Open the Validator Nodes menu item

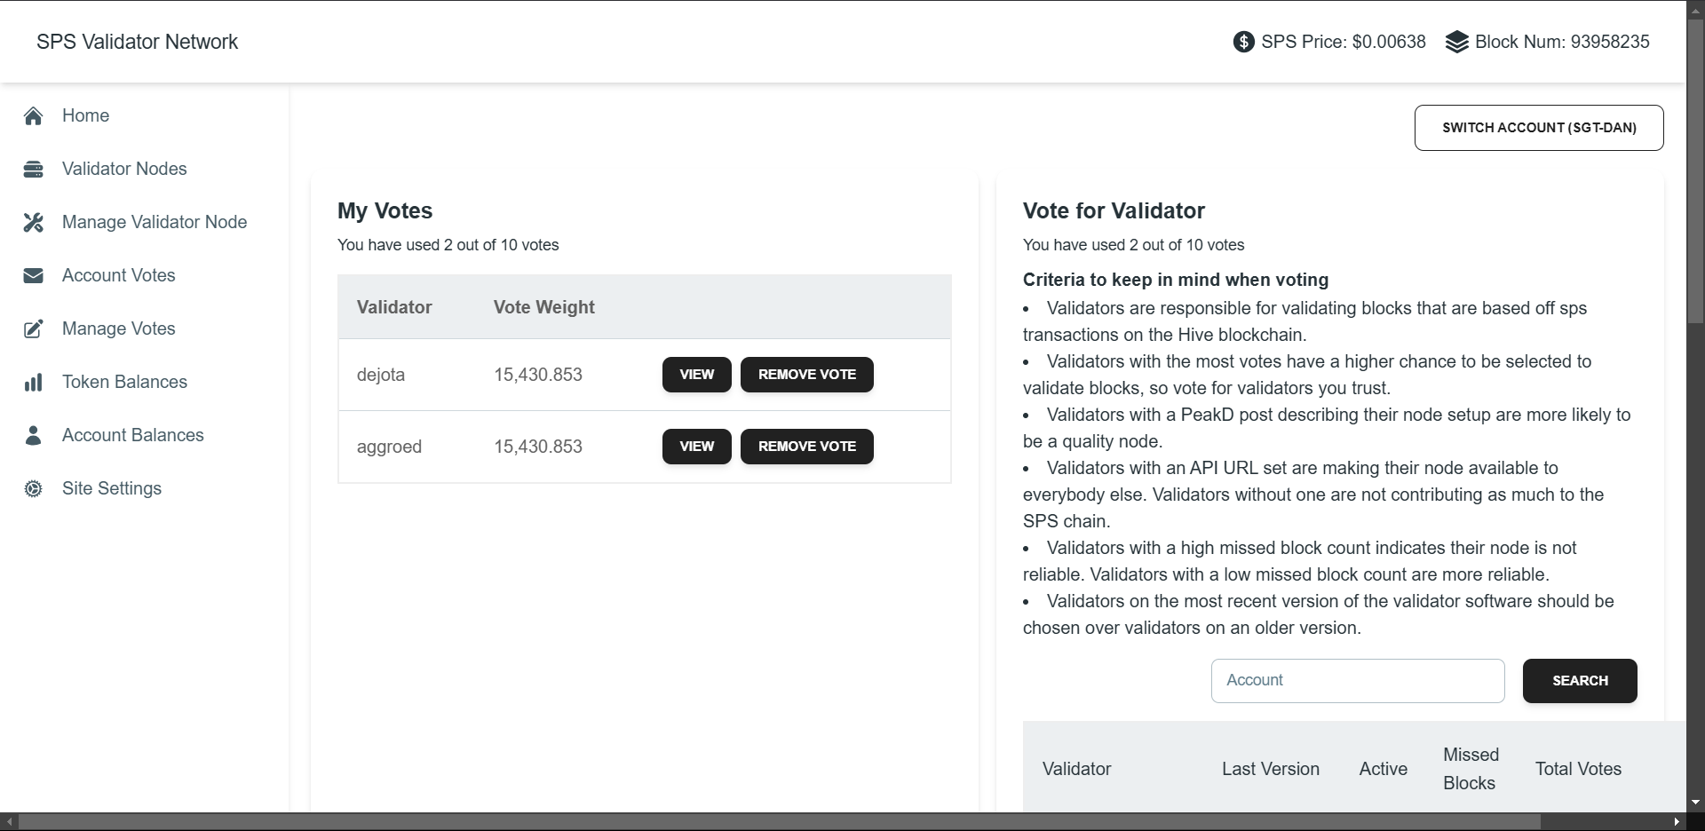[124, 169]
